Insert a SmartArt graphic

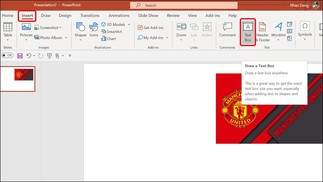pyautogui.click(x=111, y=32)
